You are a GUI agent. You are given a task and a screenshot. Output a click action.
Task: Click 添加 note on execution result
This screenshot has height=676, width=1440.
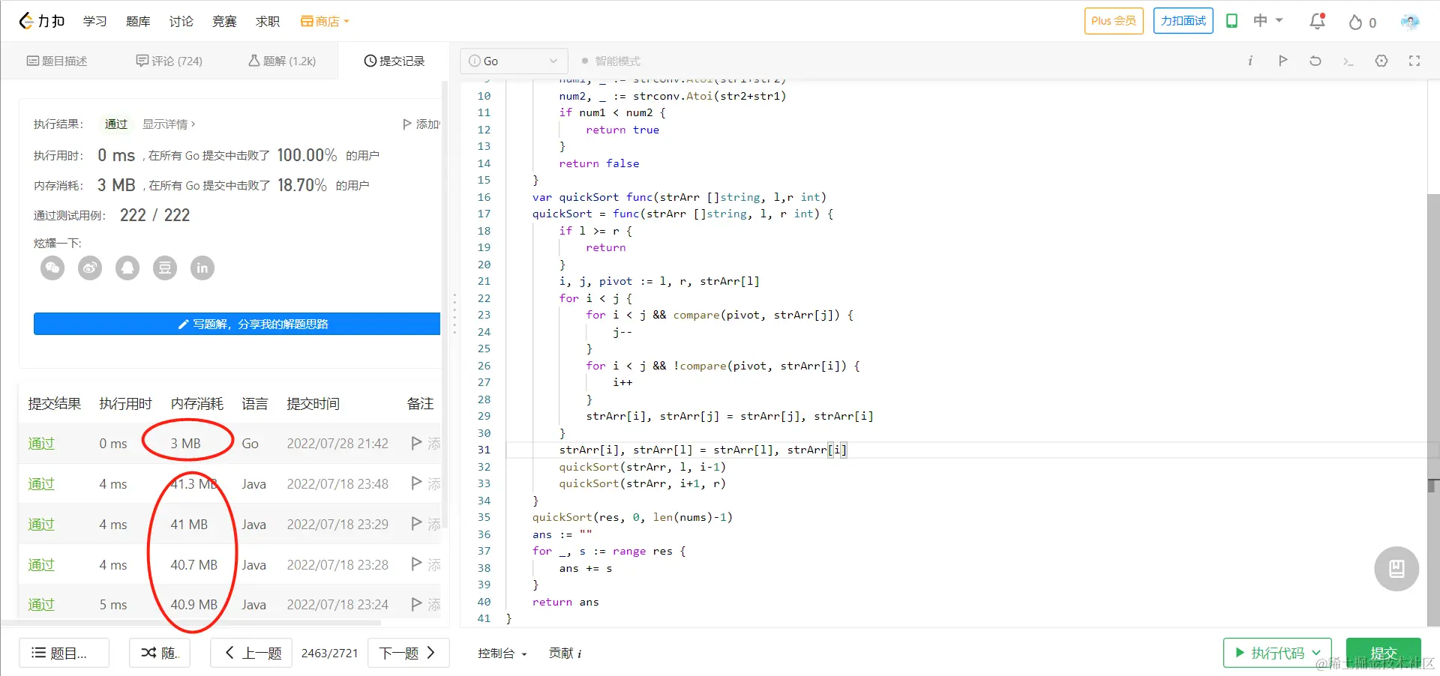tap(421, 124)
